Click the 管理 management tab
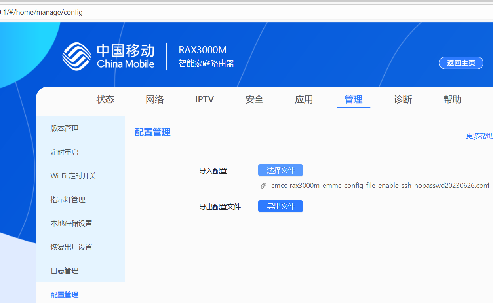The width and height of the screenshot is (493, 303). [353, 99]
